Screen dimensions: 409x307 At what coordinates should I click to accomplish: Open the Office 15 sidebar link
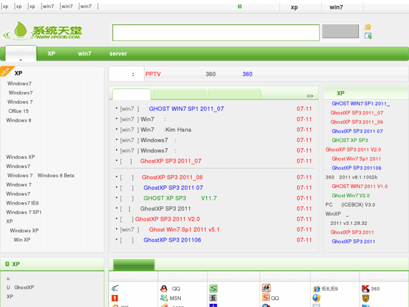click(19, 111)
